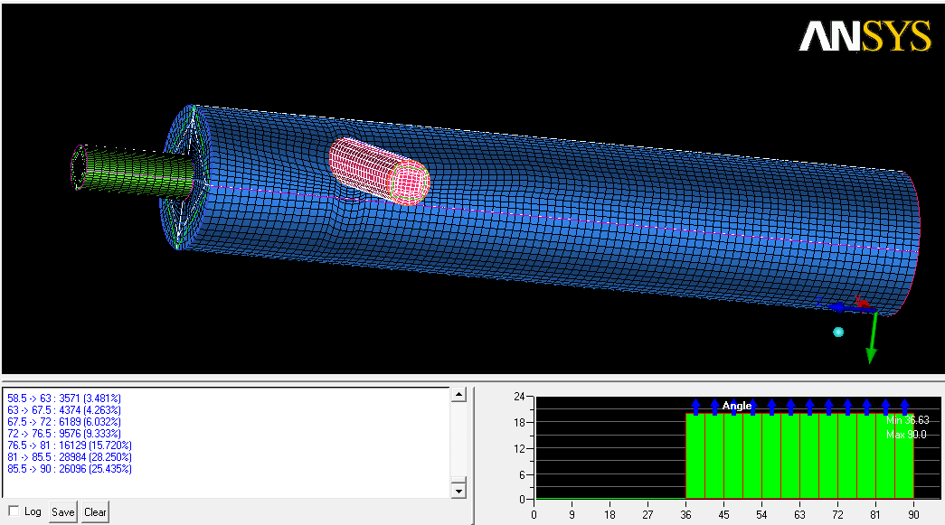The image size is (945, 525).
Task: Click the Save button below the log
Action: (62, 511)
